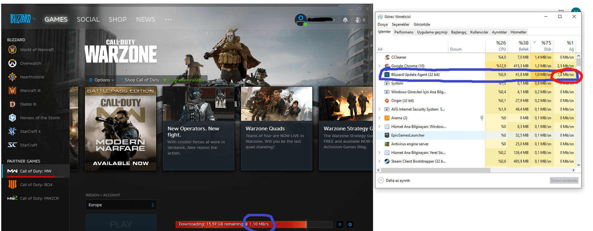Select the Overwatch icon in the sidebar
Viewport: 593px width, 231px height.
[12, 63]
